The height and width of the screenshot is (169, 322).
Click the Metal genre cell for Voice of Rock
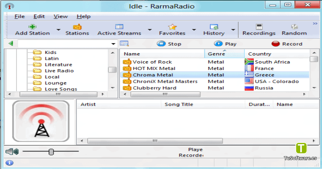point(216,62)
